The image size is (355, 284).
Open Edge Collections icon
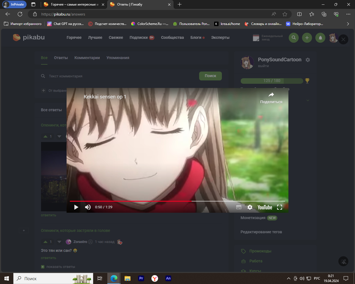point(324,14)
